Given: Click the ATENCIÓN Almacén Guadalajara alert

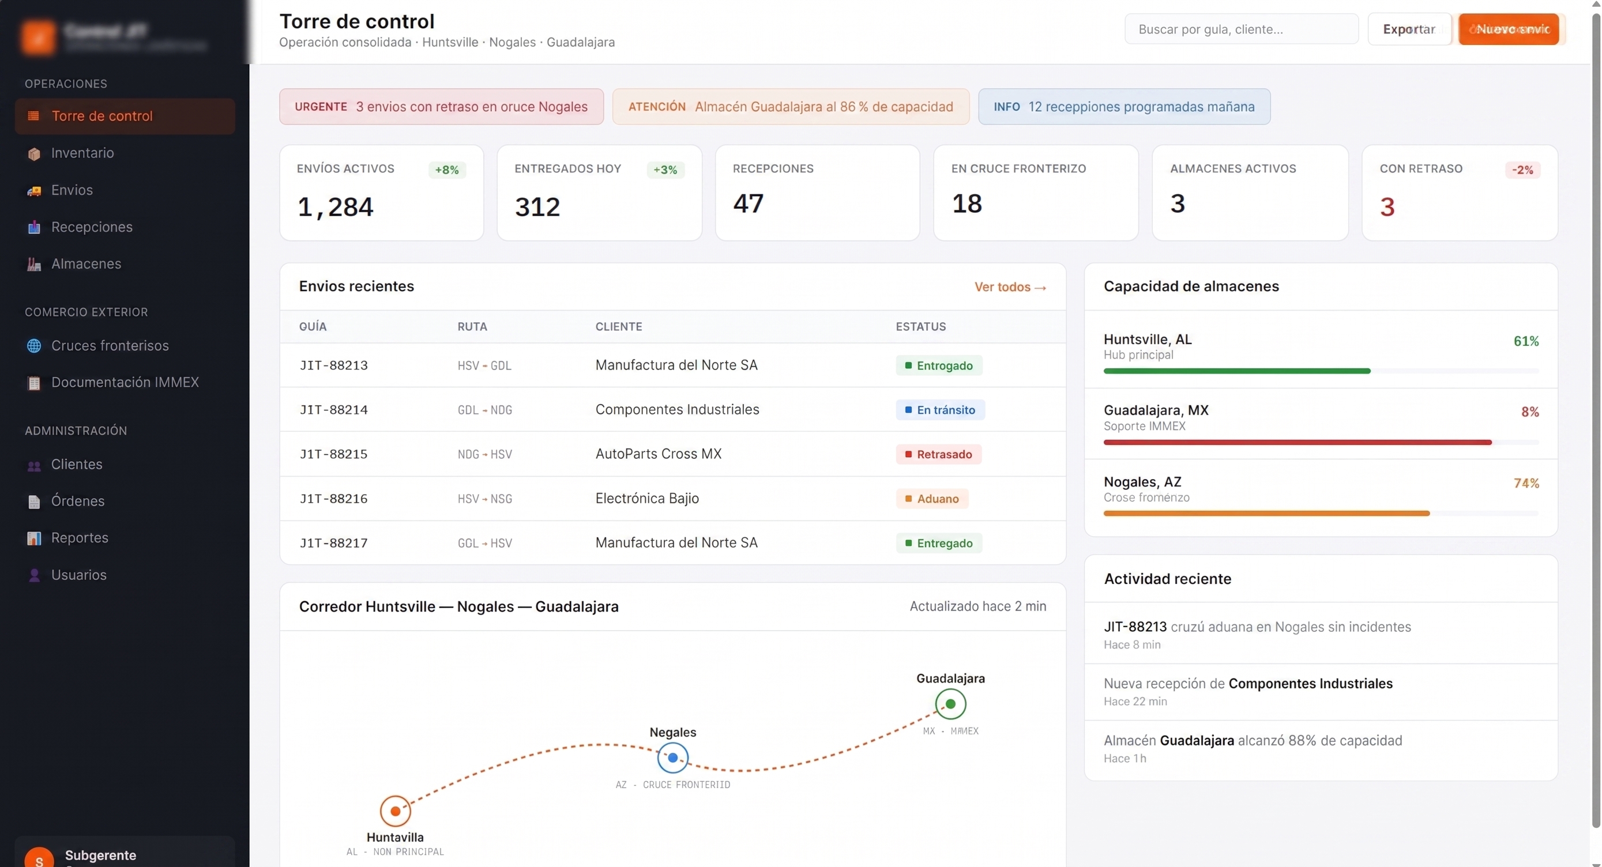Looking at the screenshot, I should (x=791, y=107).
